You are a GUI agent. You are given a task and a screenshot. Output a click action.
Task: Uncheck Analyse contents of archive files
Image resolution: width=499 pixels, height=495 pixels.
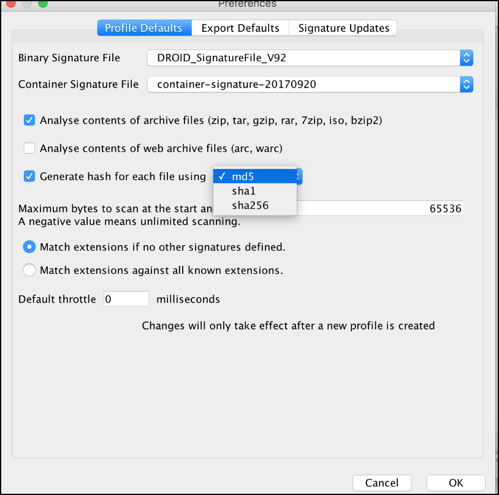pyautogui.click(x=29, y=120)
